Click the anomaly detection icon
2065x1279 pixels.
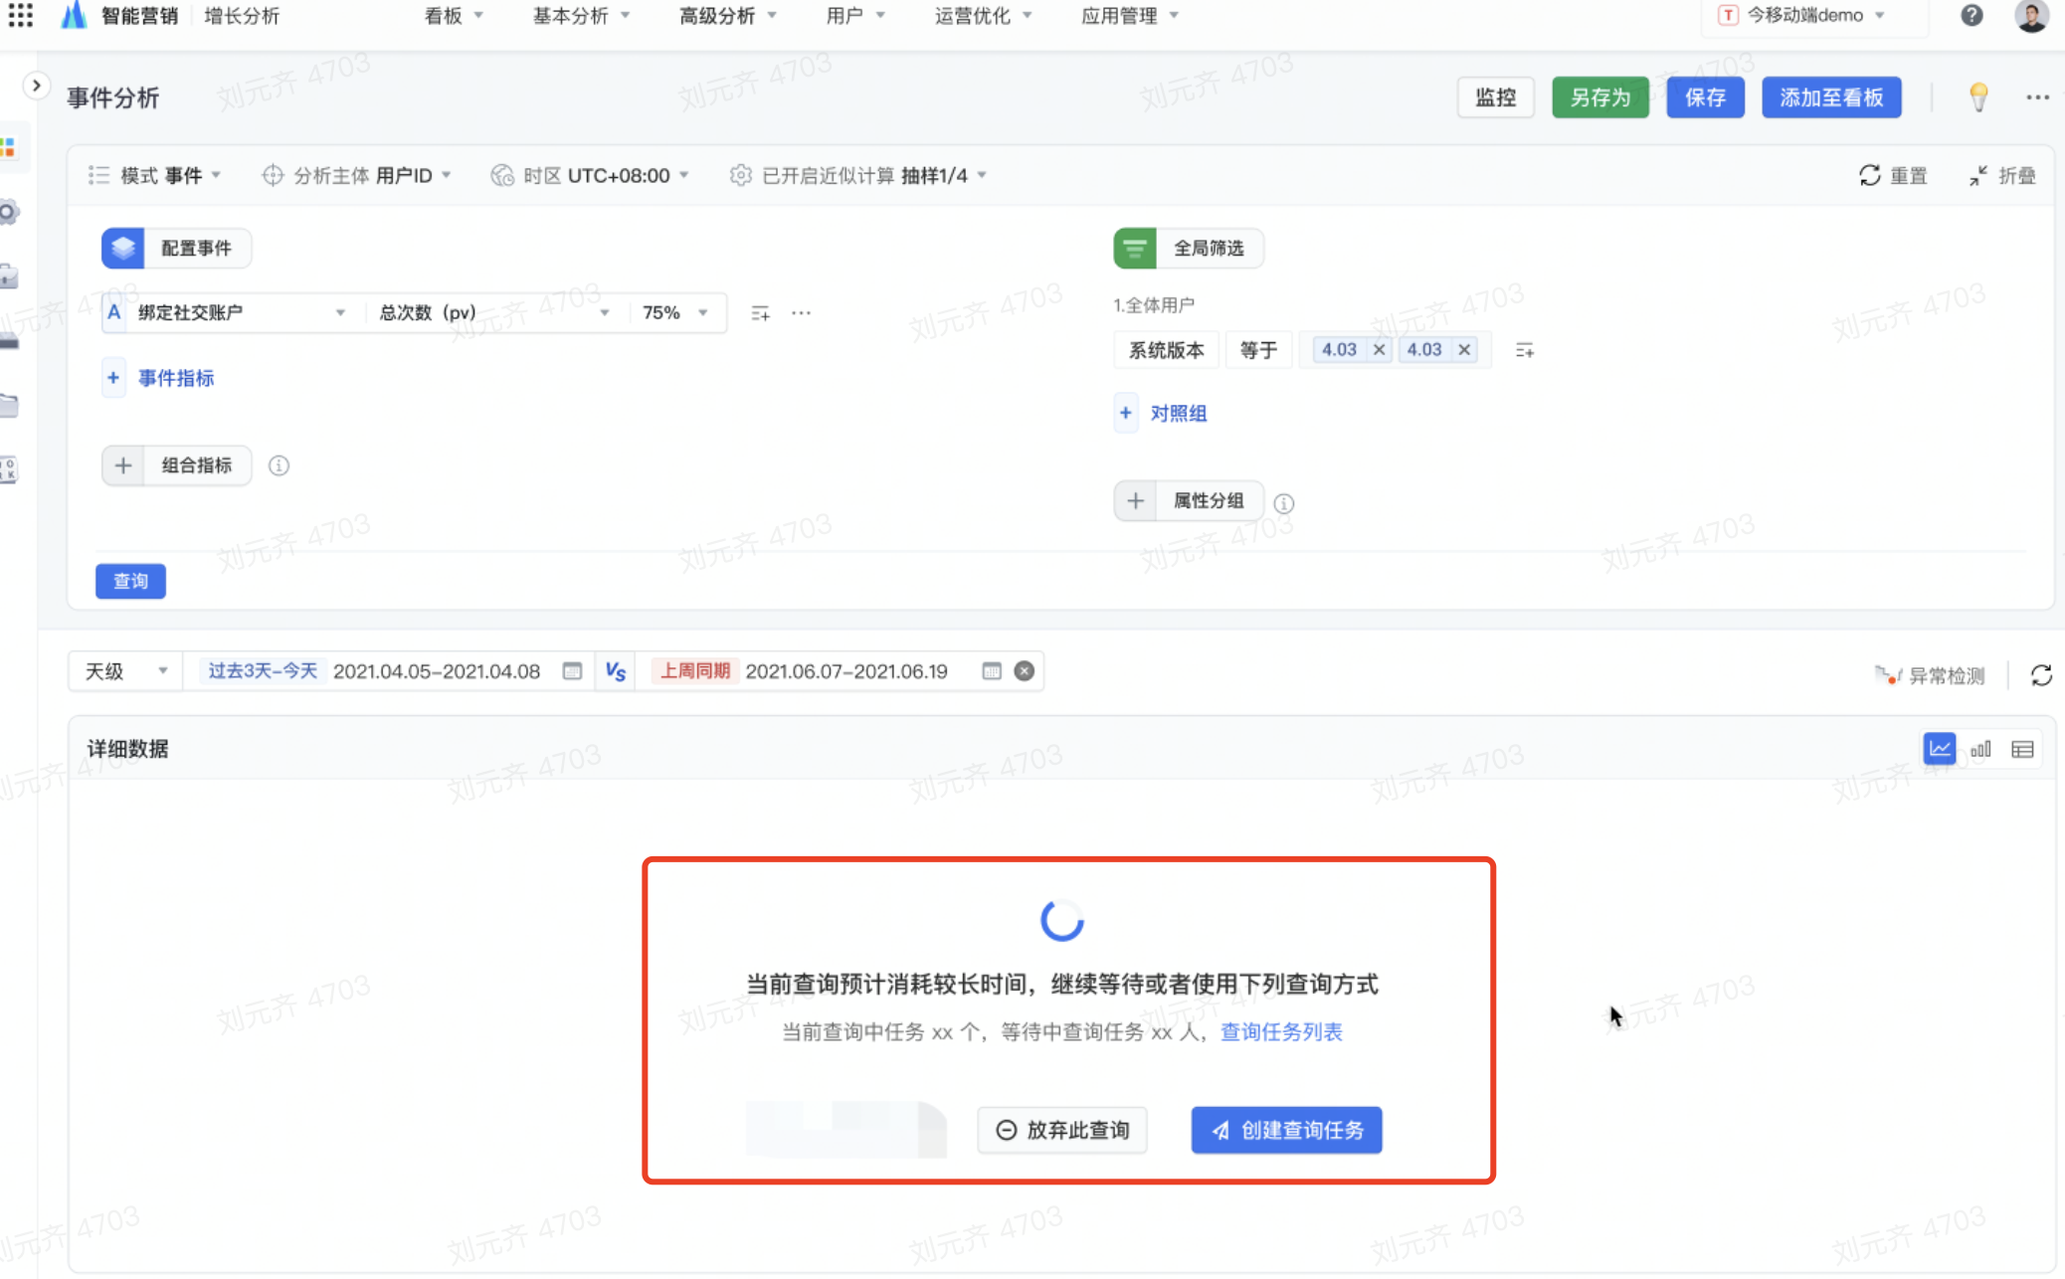pyautogui.click(x=1885, y=675)
